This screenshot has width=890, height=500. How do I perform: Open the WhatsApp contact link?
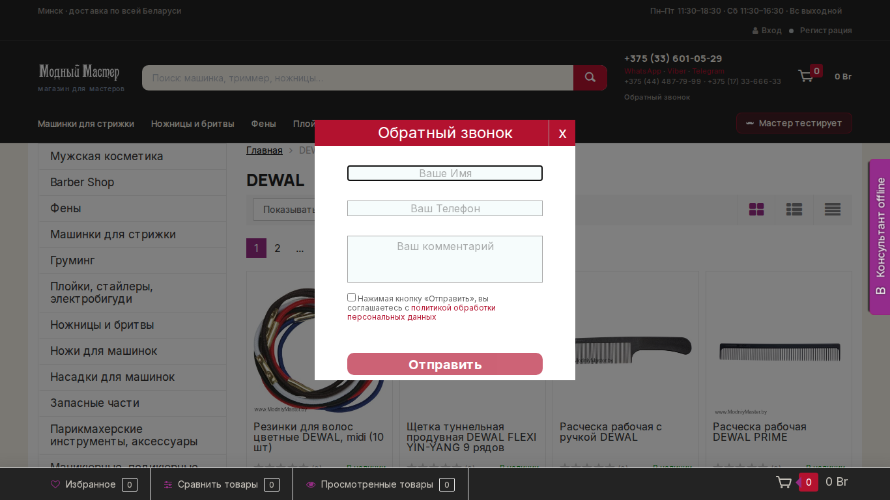coord(642,71)
